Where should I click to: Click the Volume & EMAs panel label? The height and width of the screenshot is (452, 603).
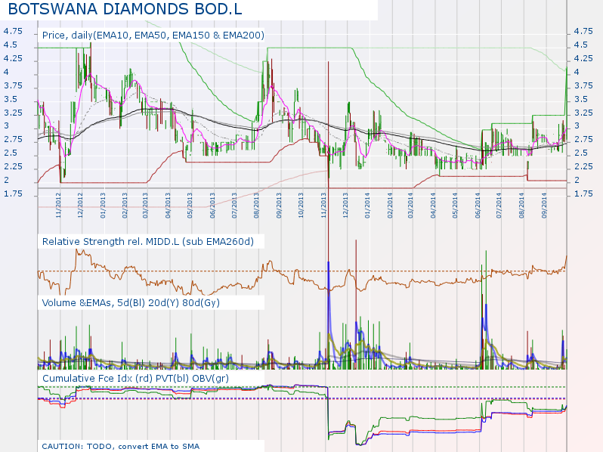point(131,303)
